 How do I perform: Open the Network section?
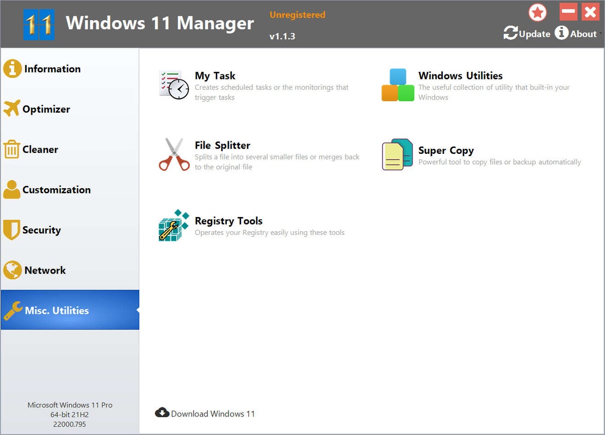[x=70, y=270]
